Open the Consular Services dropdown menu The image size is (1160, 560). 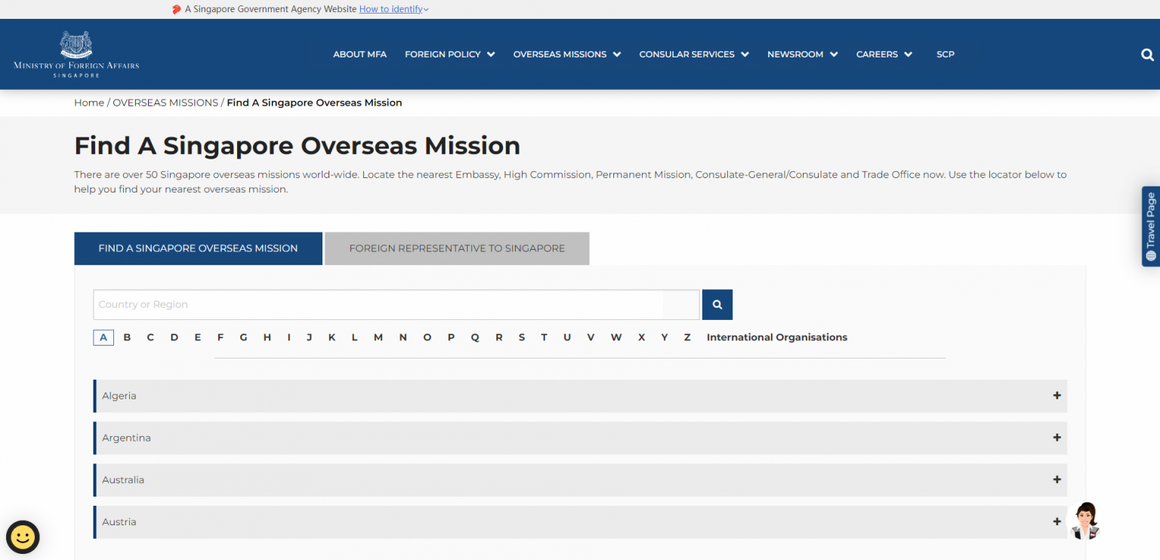pos(693,54)
